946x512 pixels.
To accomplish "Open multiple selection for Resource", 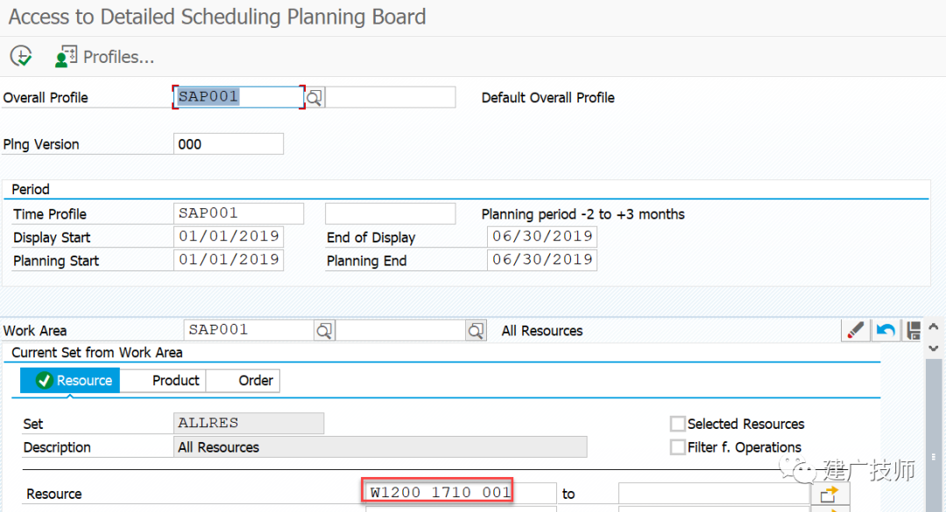I will [x=830, y=494].
